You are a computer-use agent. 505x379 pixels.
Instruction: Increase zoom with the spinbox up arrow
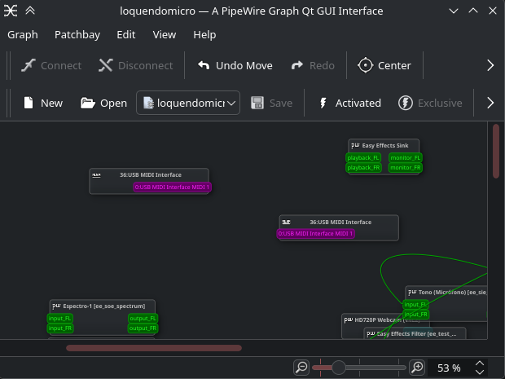click(x=480, y=364)
